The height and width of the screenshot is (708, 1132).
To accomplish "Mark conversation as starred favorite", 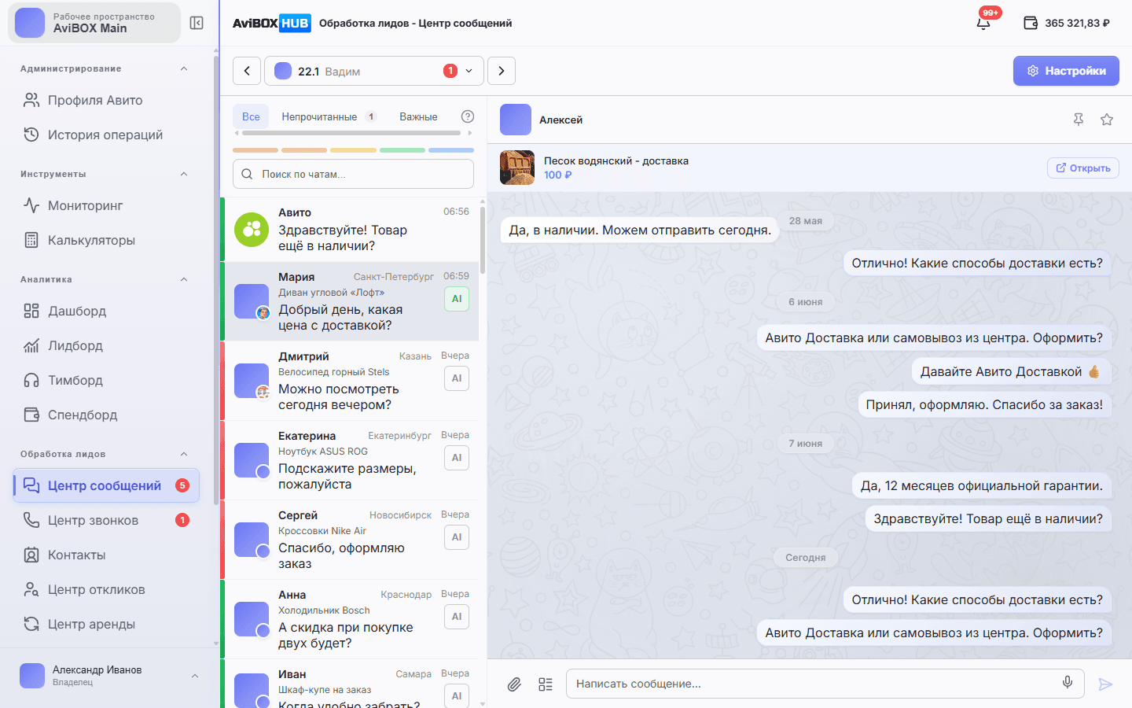I will 1107,120.
